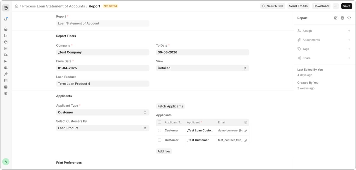Save the document
This screenshot has height=170, width=356.
[347, 6]
